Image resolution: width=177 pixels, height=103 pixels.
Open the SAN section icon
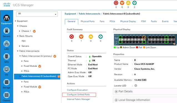pyautogui.click(x=6, y=58)
